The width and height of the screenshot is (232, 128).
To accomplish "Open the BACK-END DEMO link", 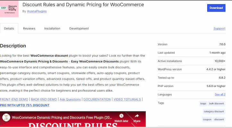I will tap(44, 100).
